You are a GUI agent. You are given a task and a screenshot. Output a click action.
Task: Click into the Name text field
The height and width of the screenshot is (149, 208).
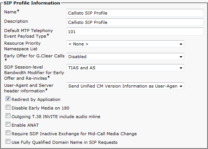135,13
